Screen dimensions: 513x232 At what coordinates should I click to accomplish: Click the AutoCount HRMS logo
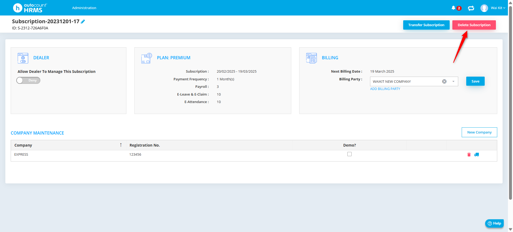point(30,8)
